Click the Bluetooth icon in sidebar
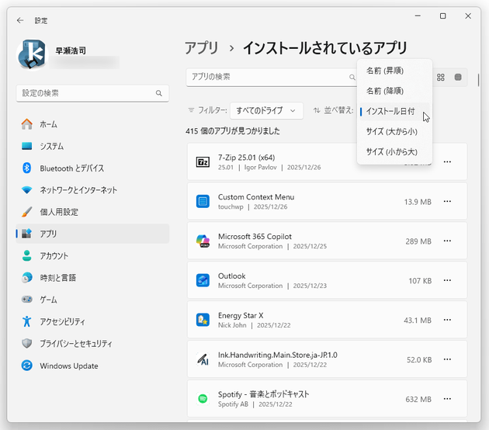Image resolution: width=489 pixels, height=430 pixels. click(x=27, y=168)
